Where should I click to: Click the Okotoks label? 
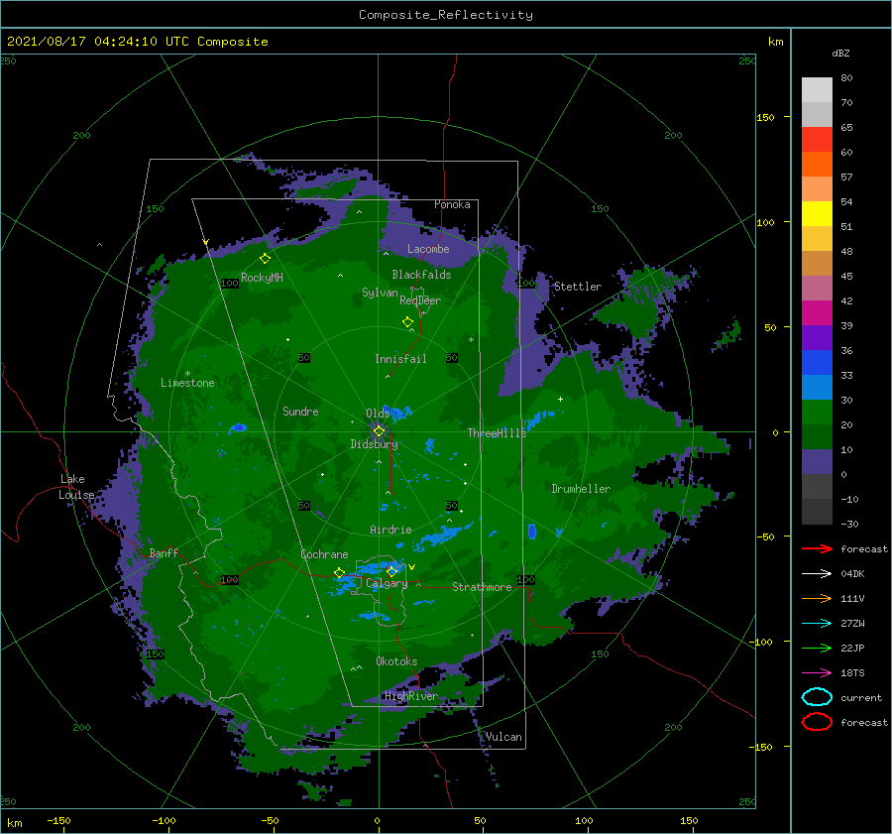click(396, 661)
